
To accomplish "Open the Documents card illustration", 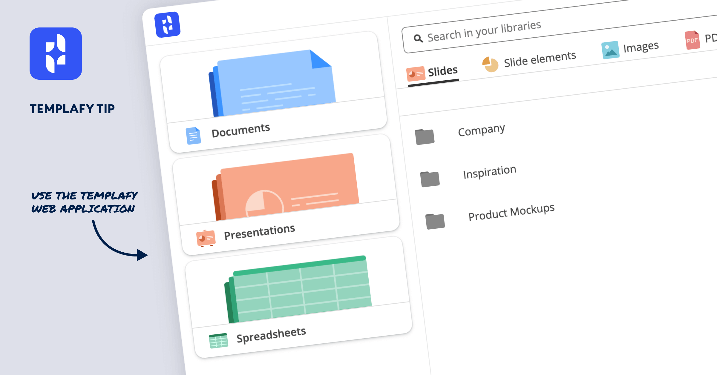I will click(x=272, y=84).
